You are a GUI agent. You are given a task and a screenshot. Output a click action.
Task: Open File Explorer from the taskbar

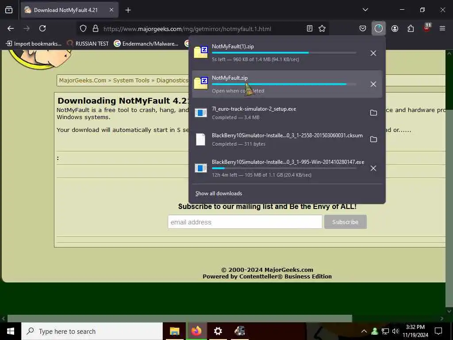174,331
